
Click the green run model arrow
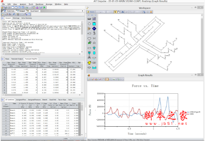[x=45, y=8]
